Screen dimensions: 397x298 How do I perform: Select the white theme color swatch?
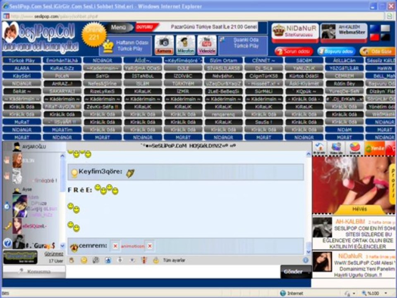[x=385, y=28]
